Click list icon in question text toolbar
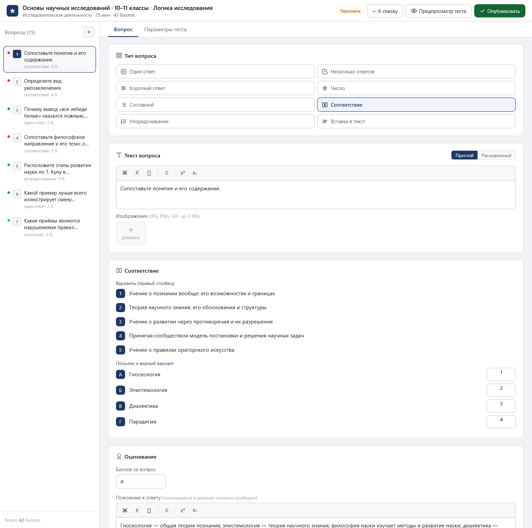This screenshot has width=532, height=528. tap(167, 173)
